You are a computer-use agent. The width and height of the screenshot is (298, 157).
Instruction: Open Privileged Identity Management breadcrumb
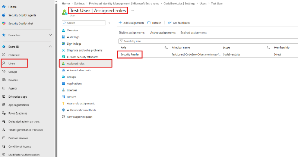[124, 3]
